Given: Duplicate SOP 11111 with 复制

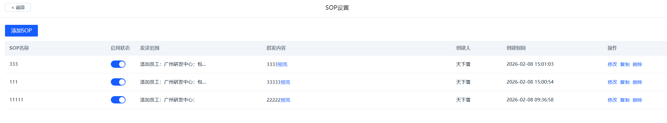Looking at the screenshot, I should point(625,100).
